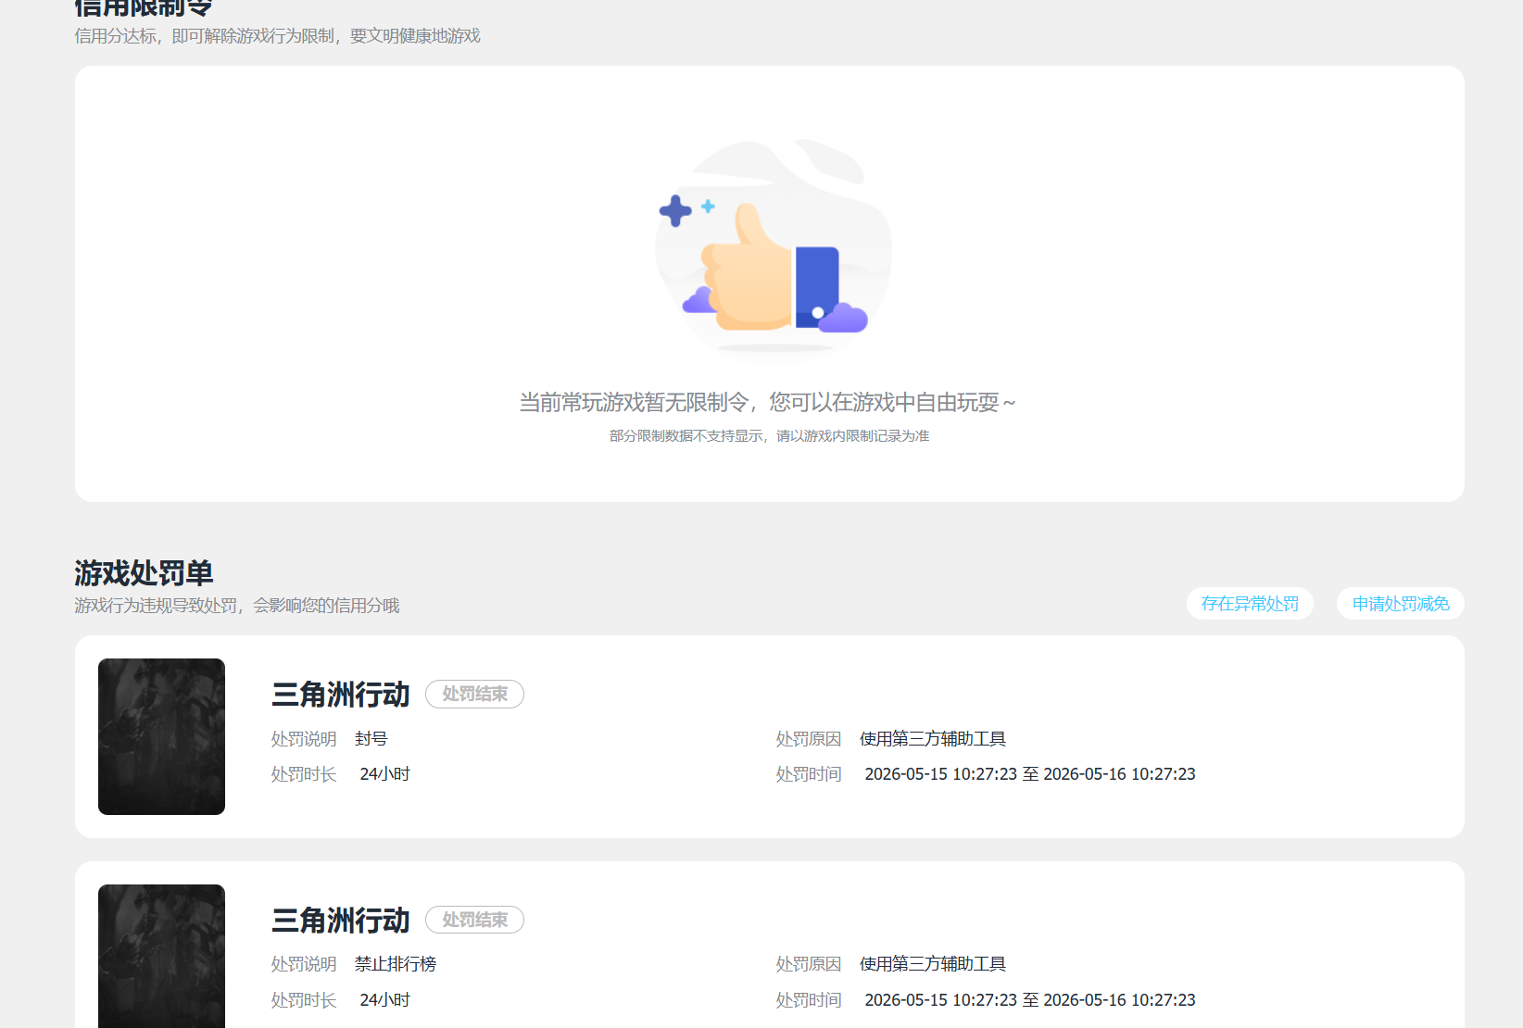1523x1028 pixels.
Task: Select the 24小时 duration in the 禁止排行榜 card
Action: [x=384, y=1000]
